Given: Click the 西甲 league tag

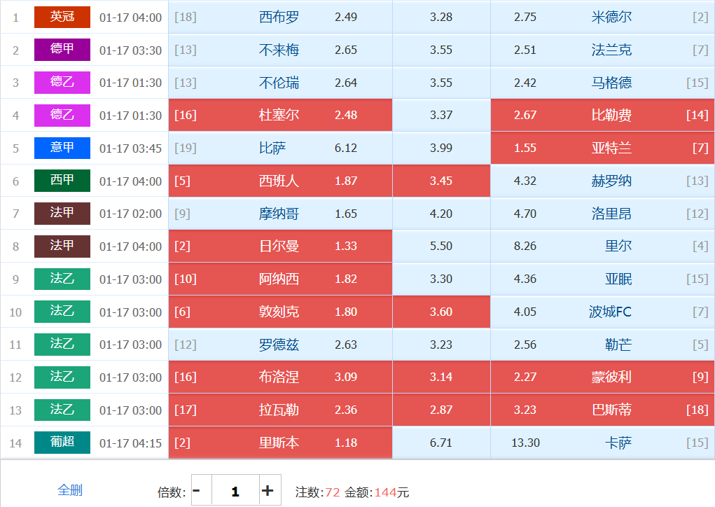Looking at the screenshot, I should click(62, 181).
